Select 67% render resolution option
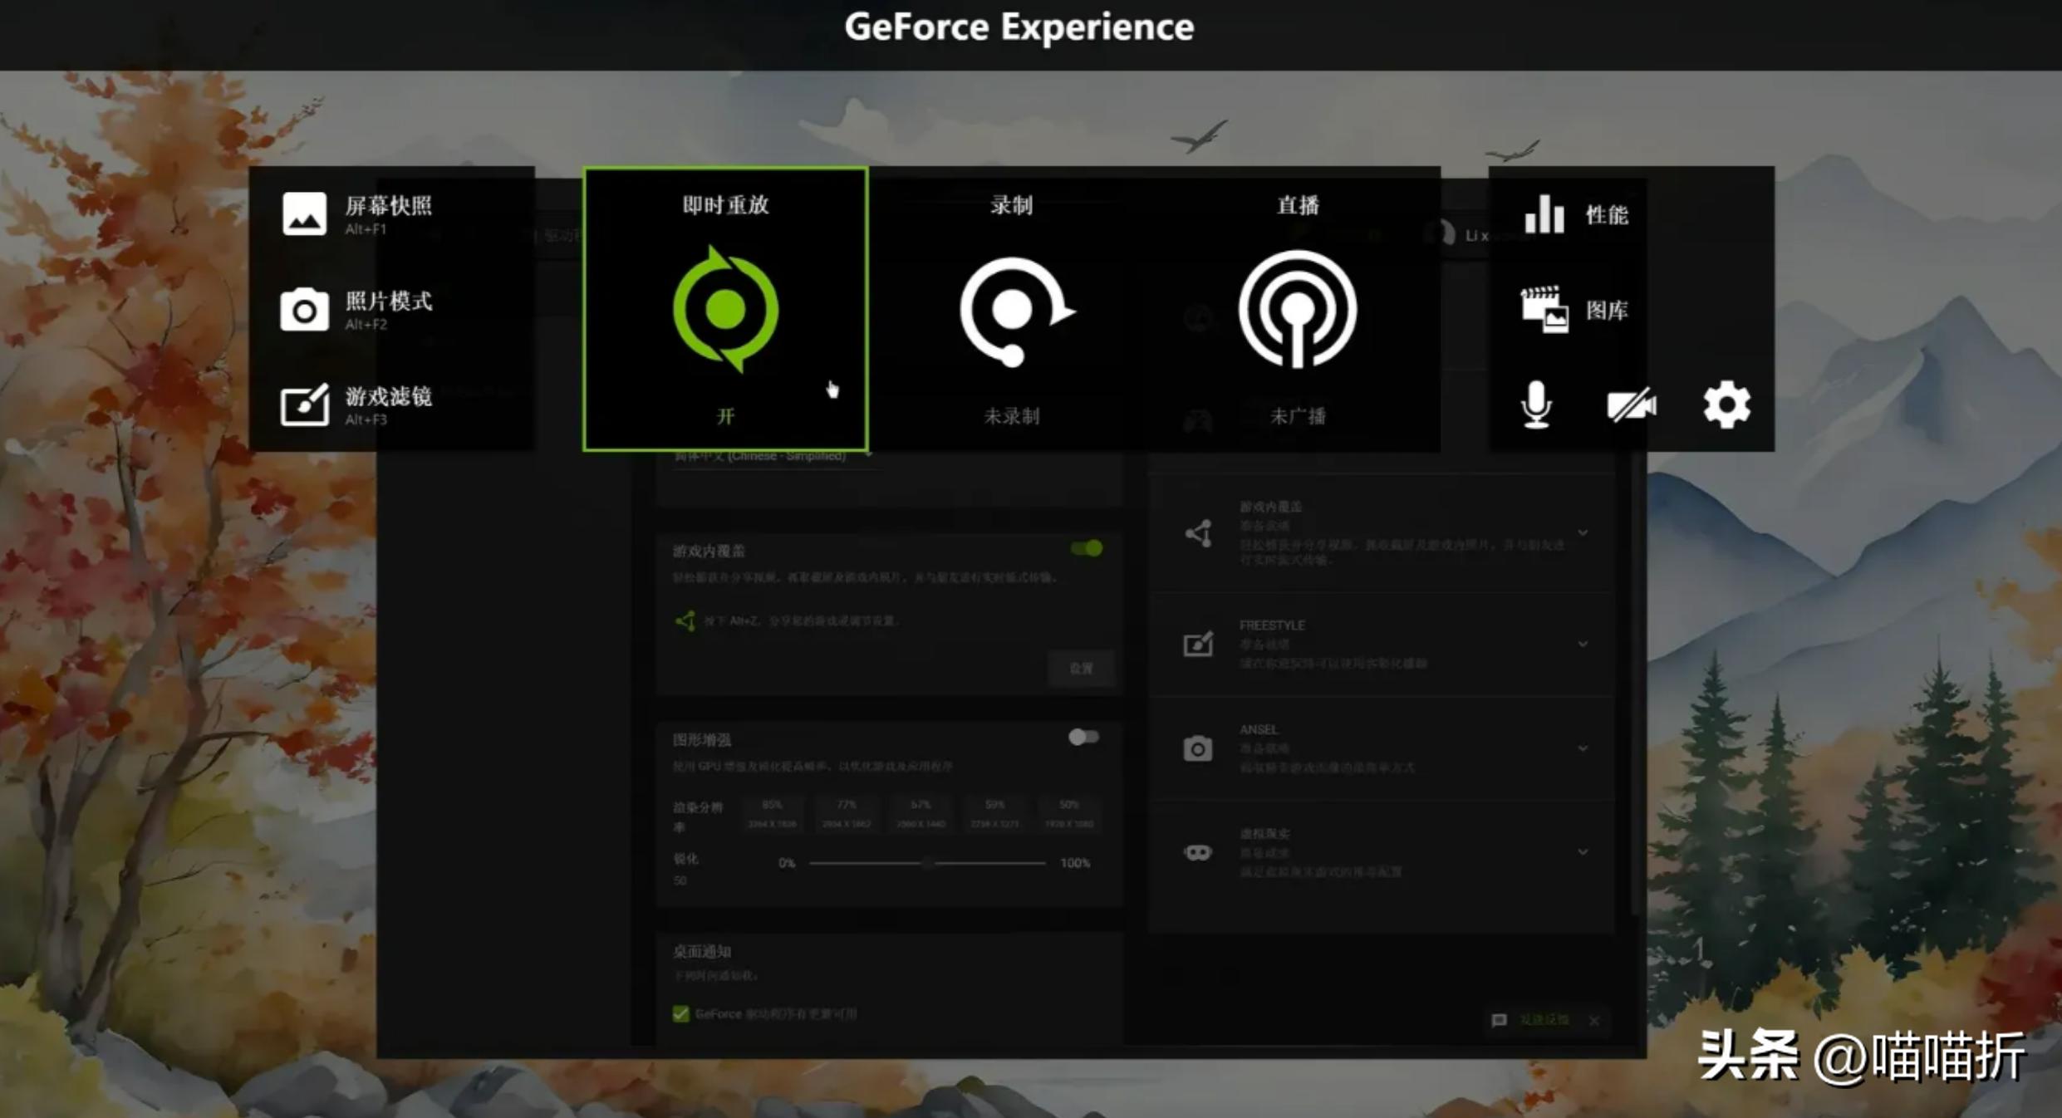 click(920, 813)
